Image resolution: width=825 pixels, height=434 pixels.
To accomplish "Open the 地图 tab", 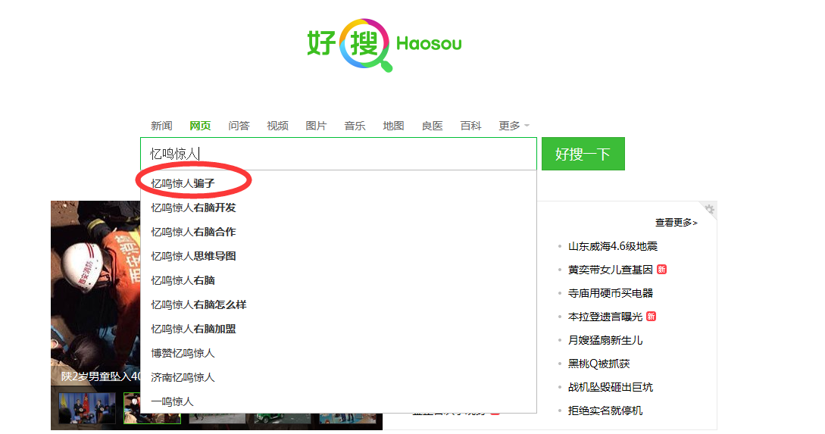I will point(393,126).
